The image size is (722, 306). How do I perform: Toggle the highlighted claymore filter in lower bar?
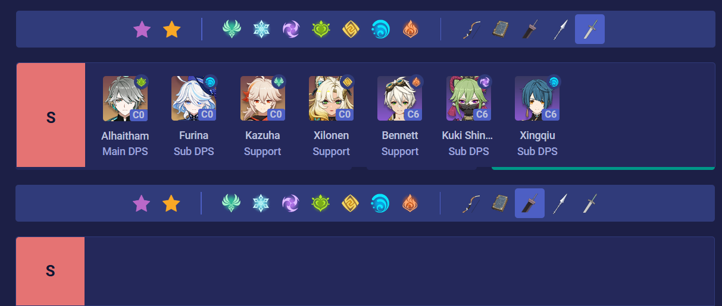click(x=530, y=203)
